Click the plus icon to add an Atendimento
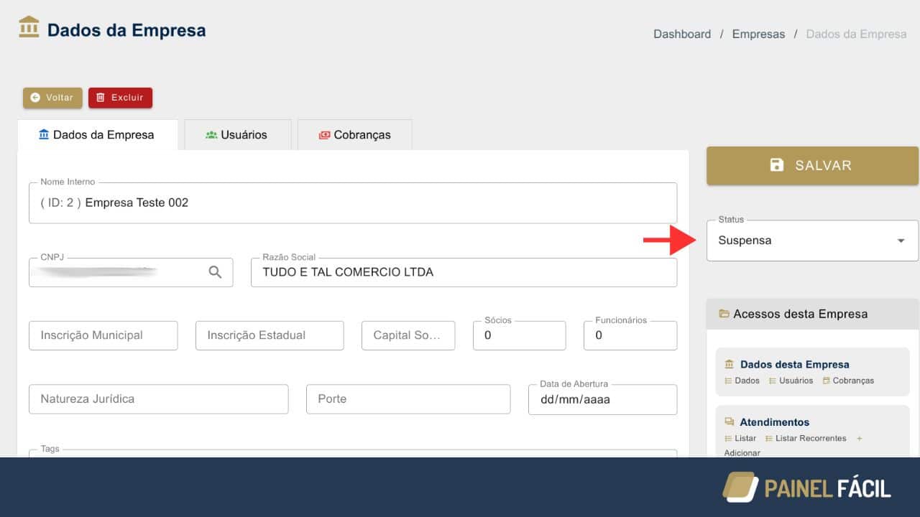Image resolution: width=920 pixels, height=517 pixels. coord(859,438)
